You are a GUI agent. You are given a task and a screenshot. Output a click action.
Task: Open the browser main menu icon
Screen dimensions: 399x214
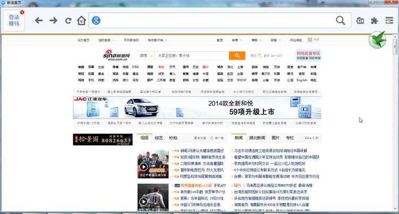tap(389, 20)
